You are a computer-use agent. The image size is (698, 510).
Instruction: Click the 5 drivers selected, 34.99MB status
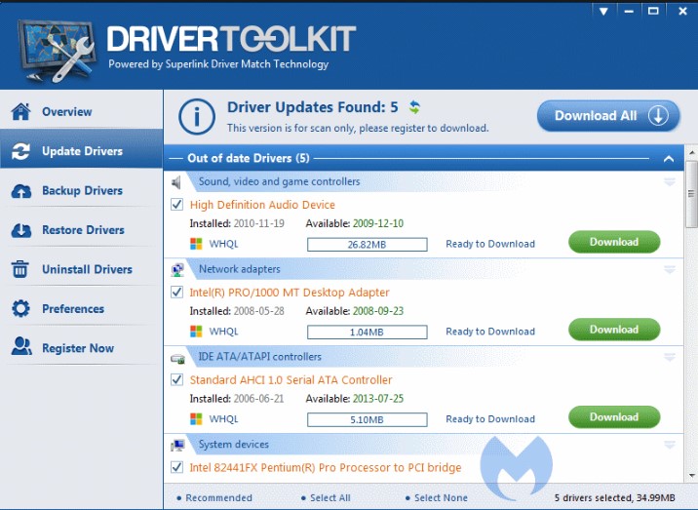pos(614,497)
